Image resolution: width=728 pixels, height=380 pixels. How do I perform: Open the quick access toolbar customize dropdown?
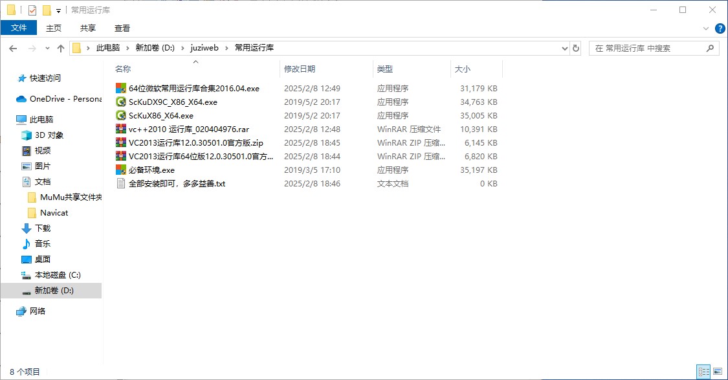click(x=58, y=10)
